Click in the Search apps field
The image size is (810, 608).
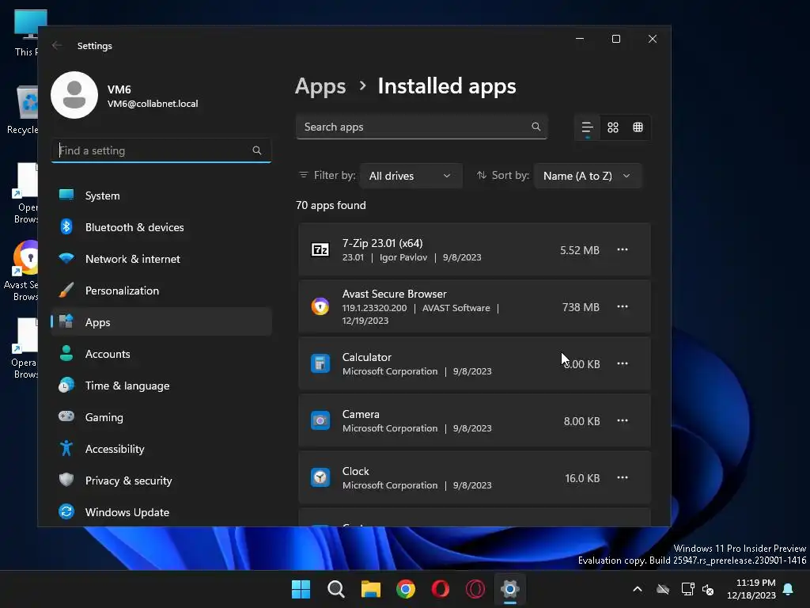[x=422, y=127]
